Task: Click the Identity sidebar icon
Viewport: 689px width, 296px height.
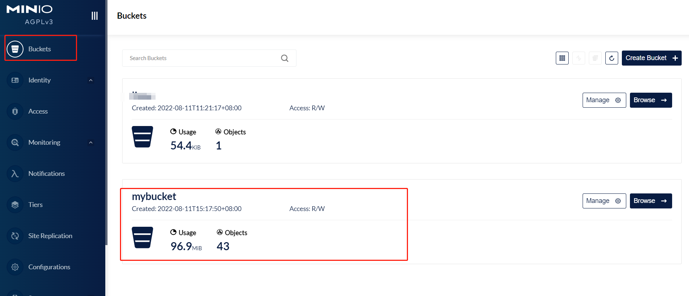Action: tap(15, 80)
